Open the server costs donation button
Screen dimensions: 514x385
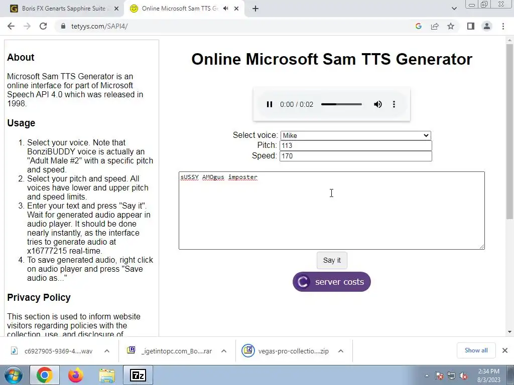click(x=331, y=282)
